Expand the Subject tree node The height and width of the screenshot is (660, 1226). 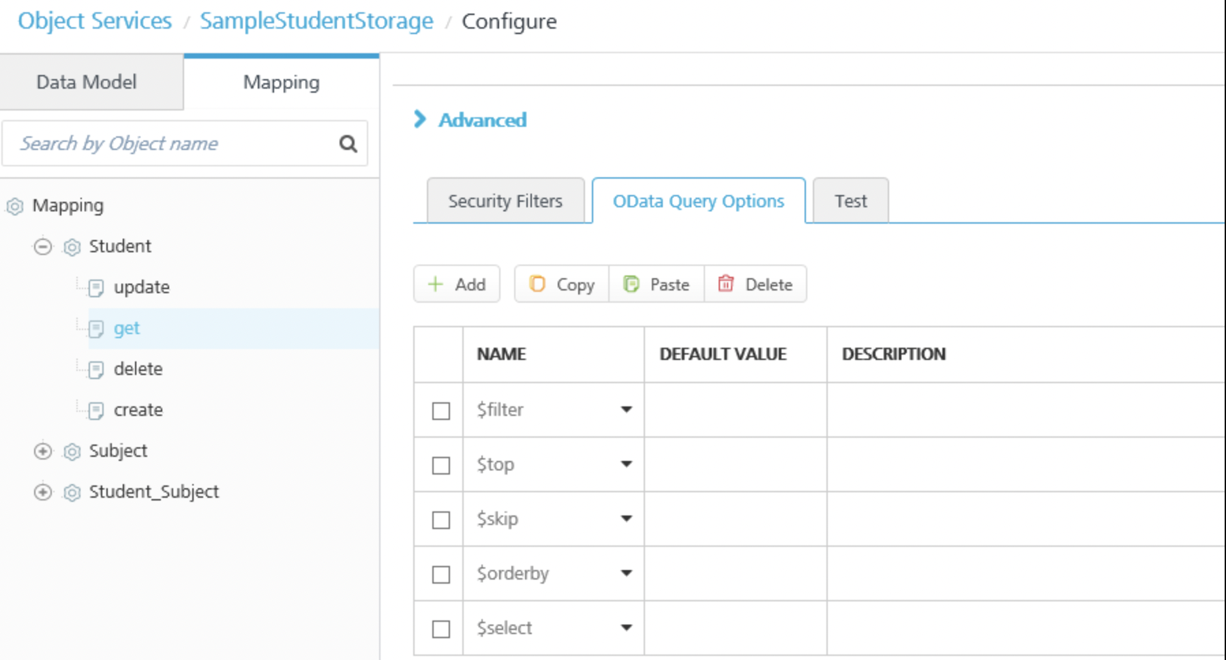43,451
